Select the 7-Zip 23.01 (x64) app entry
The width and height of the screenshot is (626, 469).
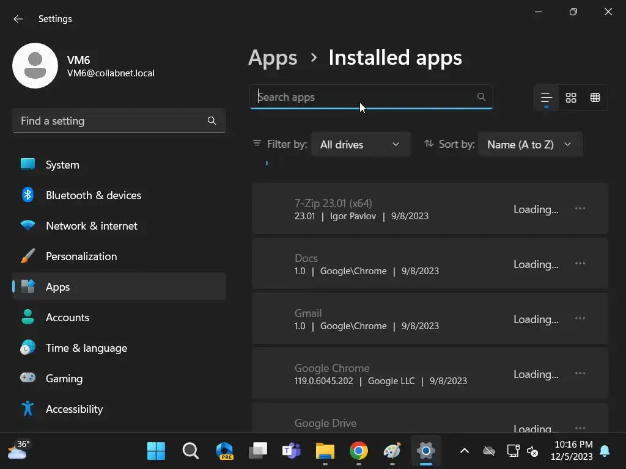point(430,209)
